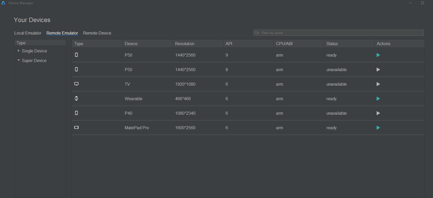Viewport: 433px width, 198px height.
Task: Click the television type icon in the TV row
Action: pyautogui.click(x=76, y=84)
